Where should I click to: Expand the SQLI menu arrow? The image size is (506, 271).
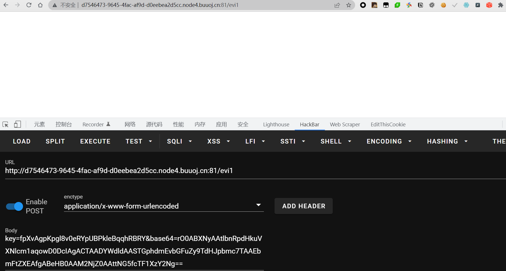pos(190,141)
